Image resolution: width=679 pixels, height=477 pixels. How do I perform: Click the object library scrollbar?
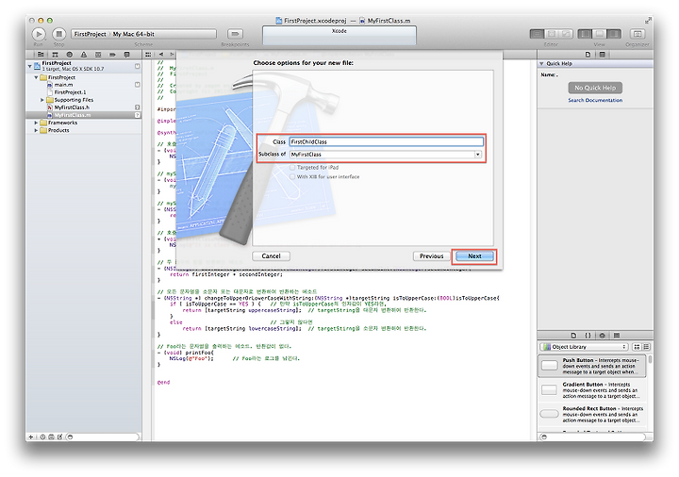[x=650, y=359]
